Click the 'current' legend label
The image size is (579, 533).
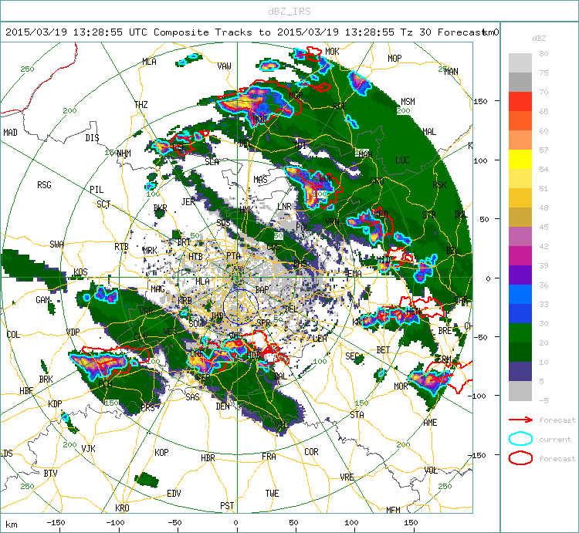555,440
